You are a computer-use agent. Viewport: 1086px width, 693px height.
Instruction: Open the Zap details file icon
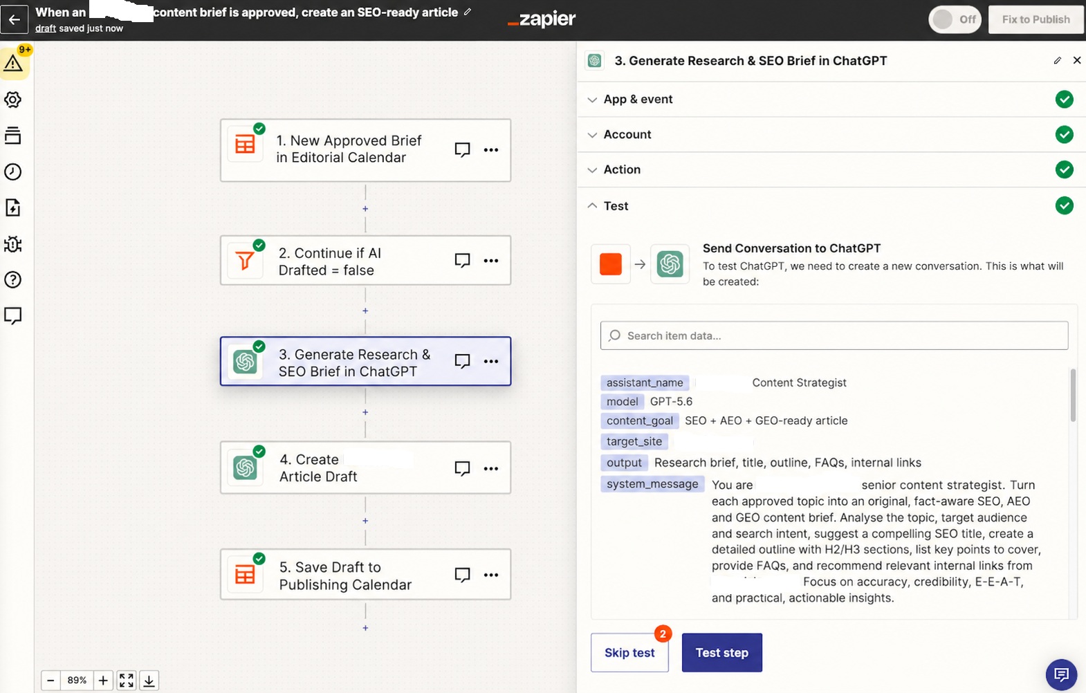(x=13, y=207)
